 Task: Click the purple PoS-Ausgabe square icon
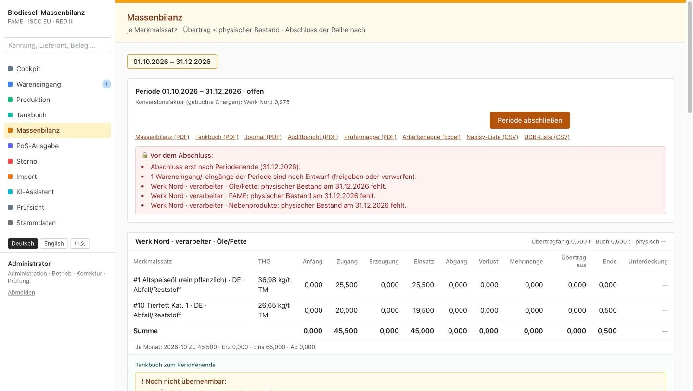tap(10, 146)
